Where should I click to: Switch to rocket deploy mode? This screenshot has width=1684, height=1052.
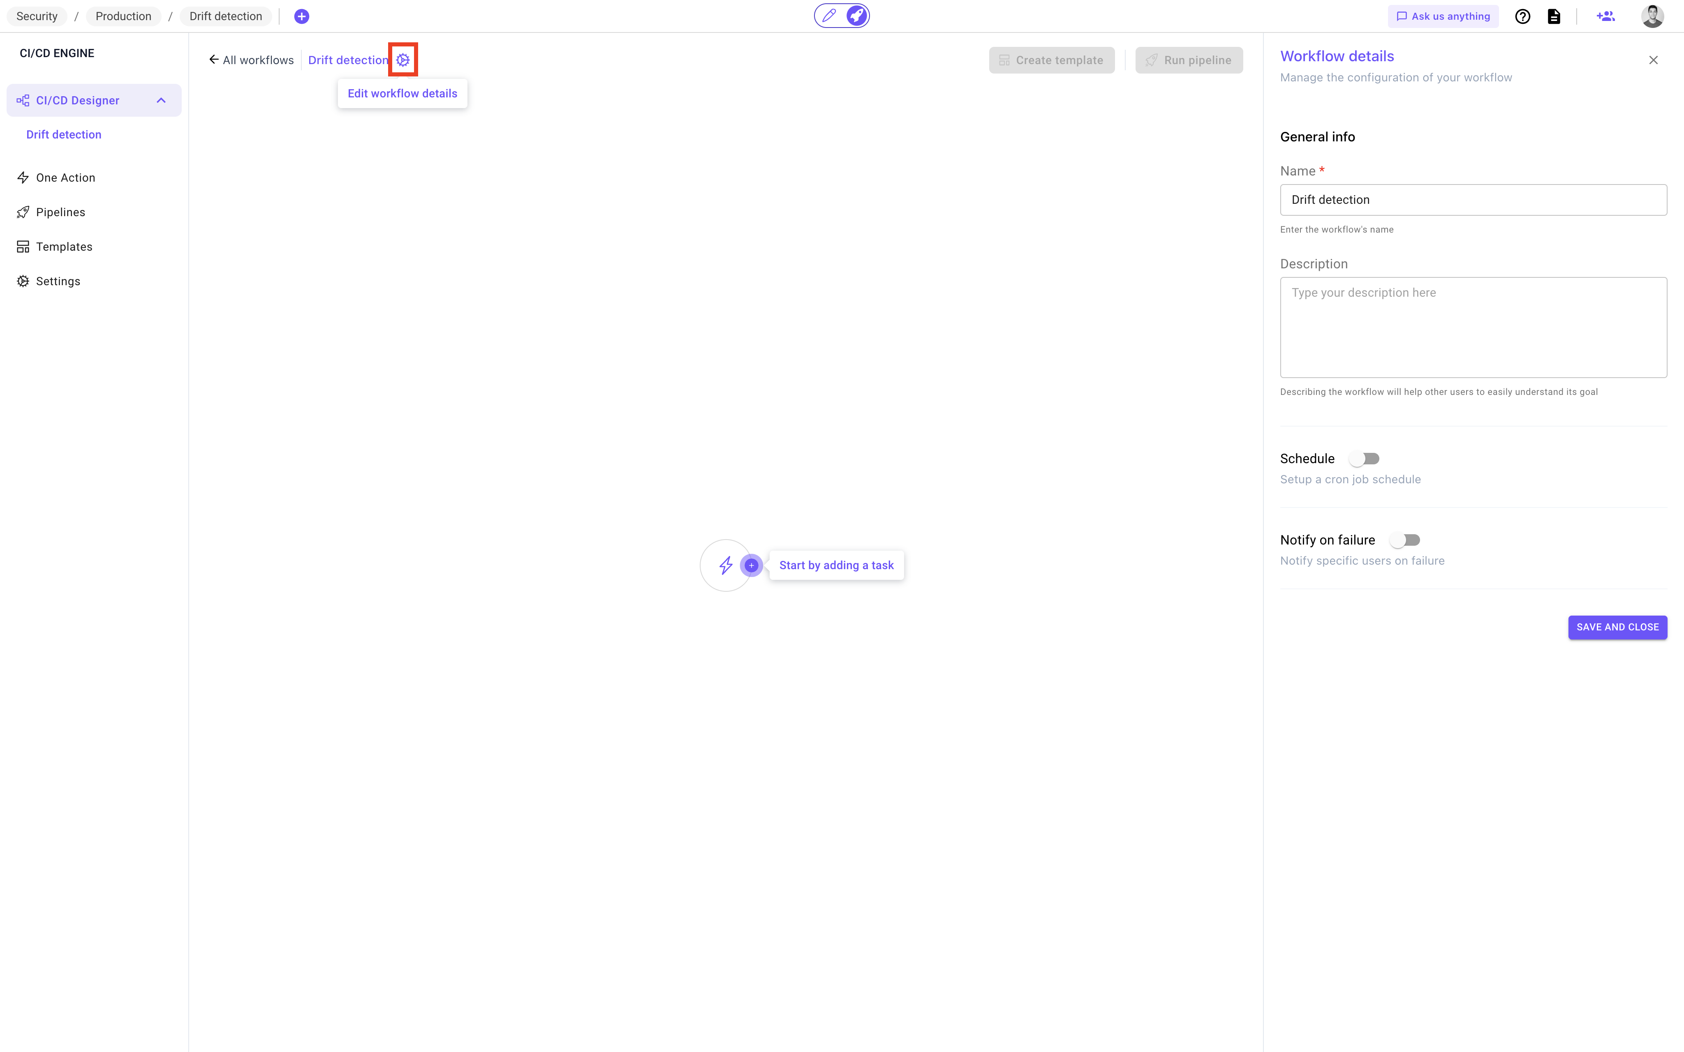coord(857,15)
